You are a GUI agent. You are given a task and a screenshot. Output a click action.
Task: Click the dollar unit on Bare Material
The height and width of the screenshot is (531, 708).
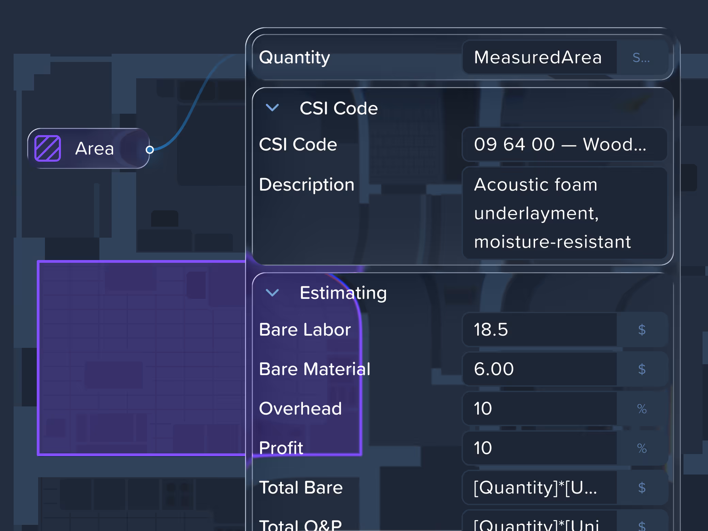[642, 369]
